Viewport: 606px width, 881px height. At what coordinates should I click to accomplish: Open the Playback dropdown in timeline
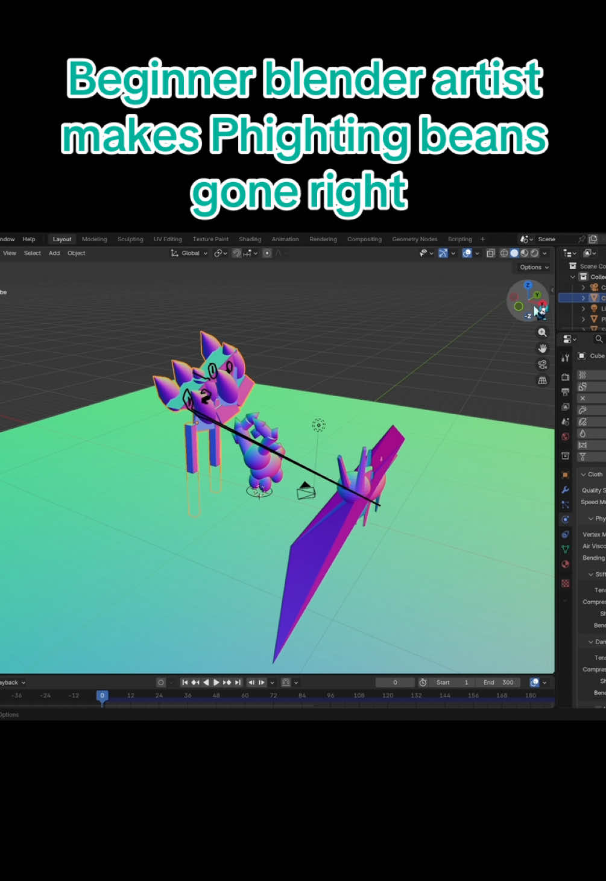(x=13, y=683)
